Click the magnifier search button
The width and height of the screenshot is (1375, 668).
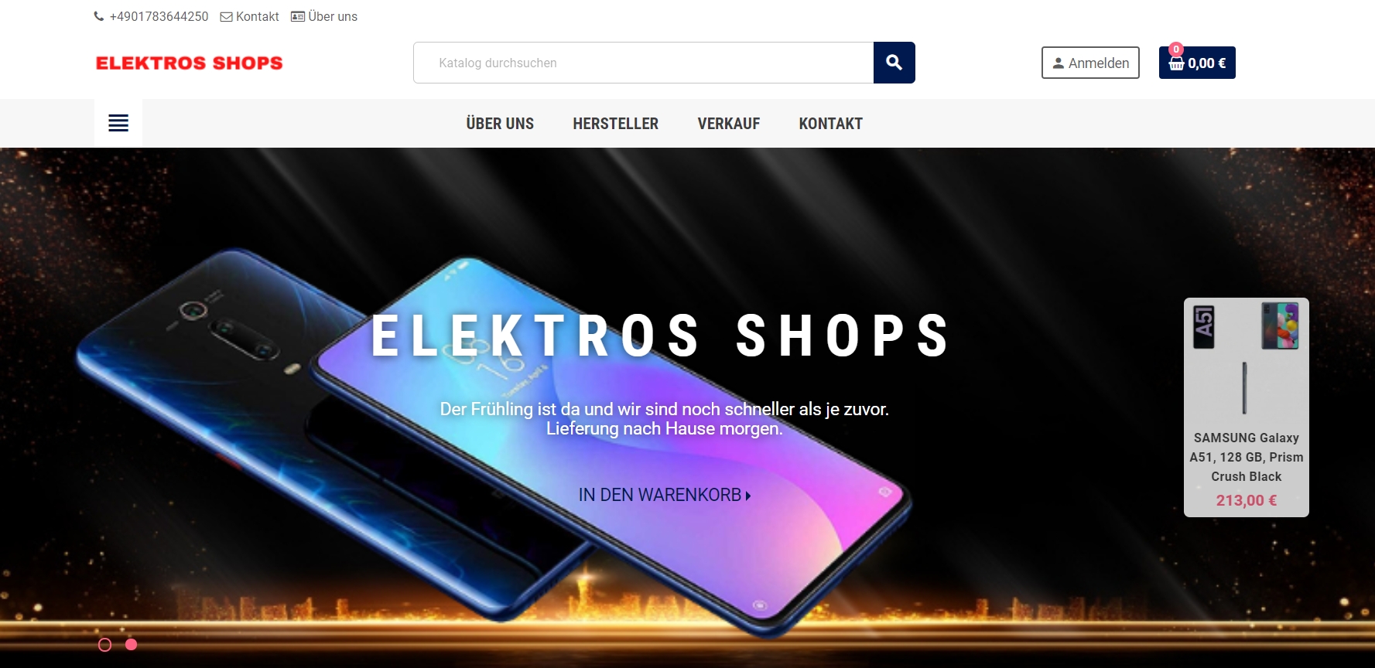click(x=894, y=63)
